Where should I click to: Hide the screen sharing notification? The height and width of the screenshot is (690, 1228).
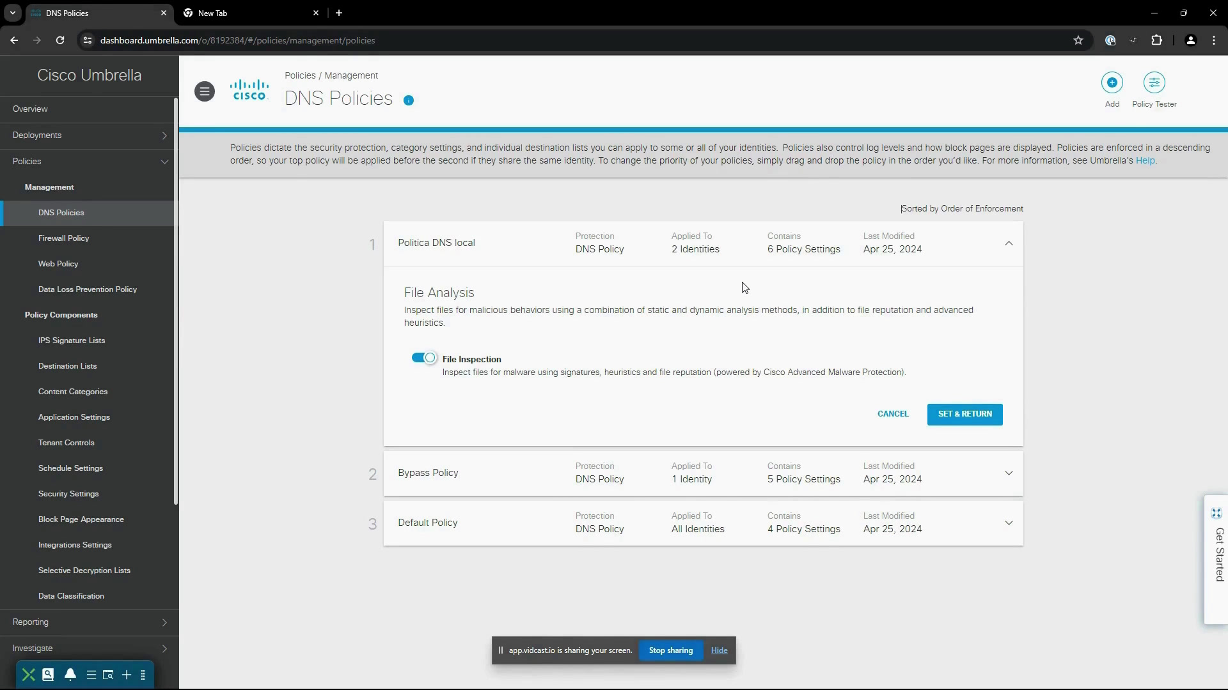[x=719, y=650]
